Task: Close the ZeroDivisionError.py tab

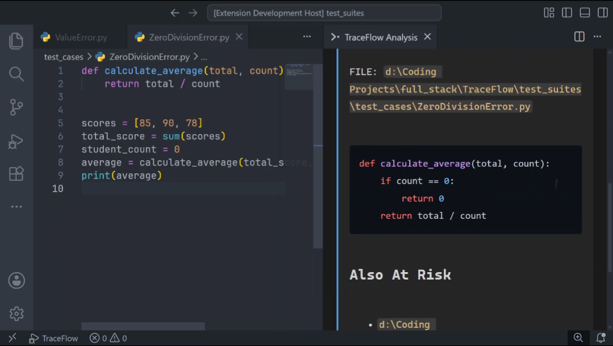Action: [x=239, y=37]
